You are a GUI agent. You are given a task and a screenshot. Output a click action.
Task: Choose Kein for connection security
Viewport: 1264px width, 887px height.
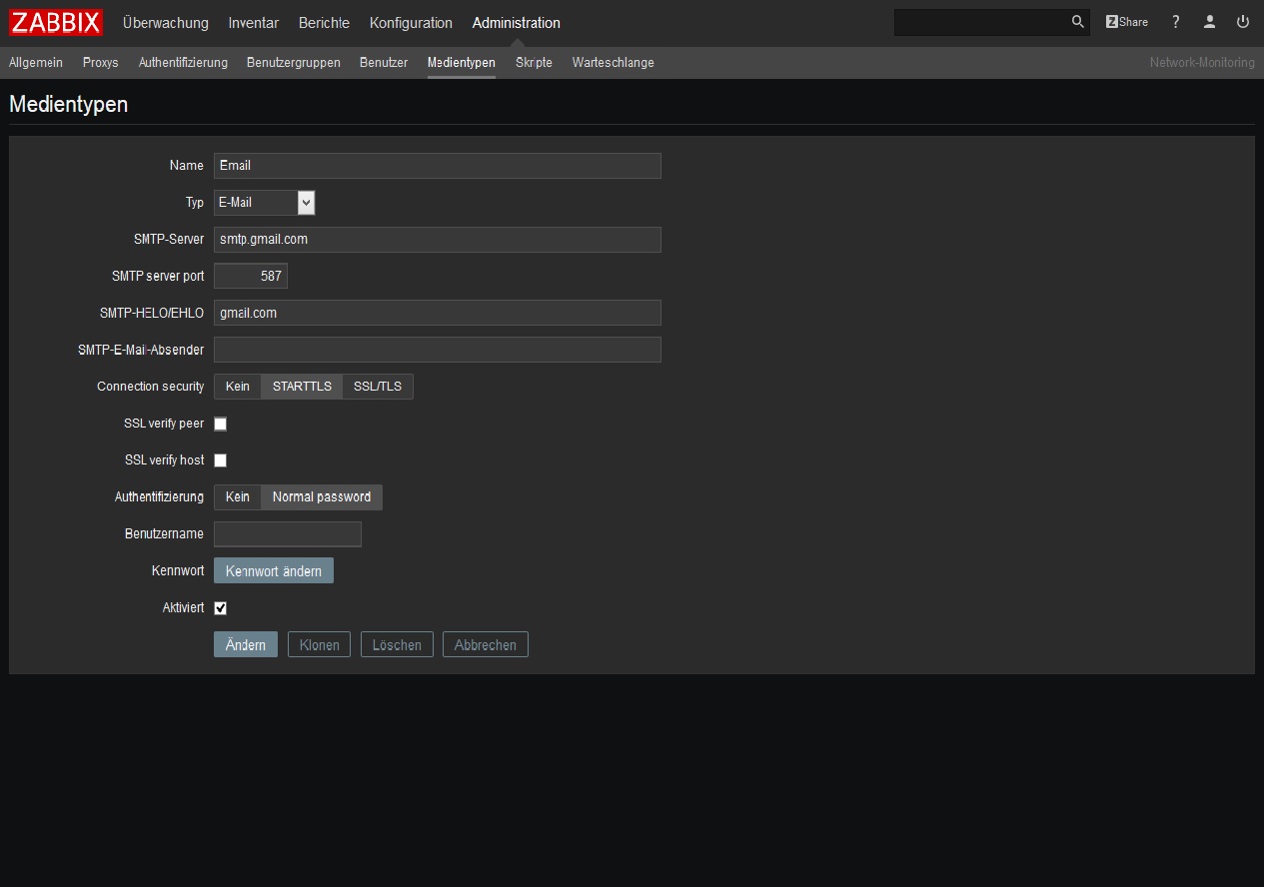(238, 387)
